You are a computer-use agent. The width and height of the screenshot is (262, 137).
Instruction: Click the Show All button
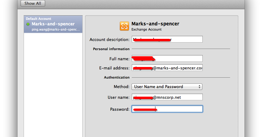pos(33,3)
